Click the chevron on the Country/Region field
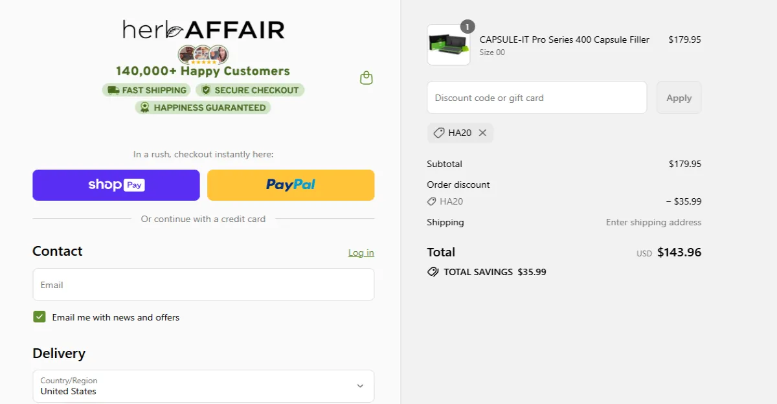 [360, 386]
